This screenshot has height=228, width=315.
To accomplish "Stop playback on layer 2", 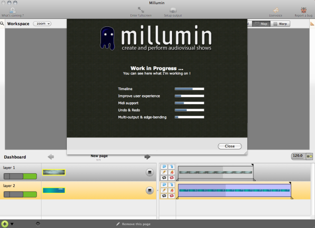I will click(x=149, y=191).
